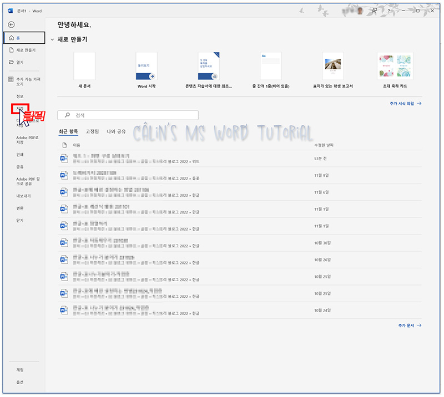Open the user profile picture in title bar
The width and height of the screenshot is (444, 397).
(x=360, y=11)
